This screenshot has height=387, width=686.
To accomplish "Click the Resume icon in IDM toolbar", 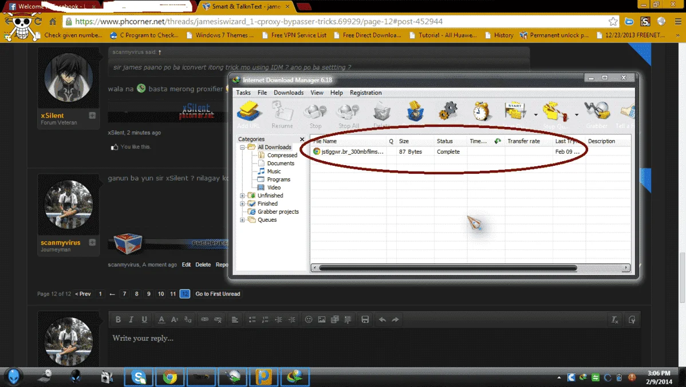I will [x=282, y=111].
